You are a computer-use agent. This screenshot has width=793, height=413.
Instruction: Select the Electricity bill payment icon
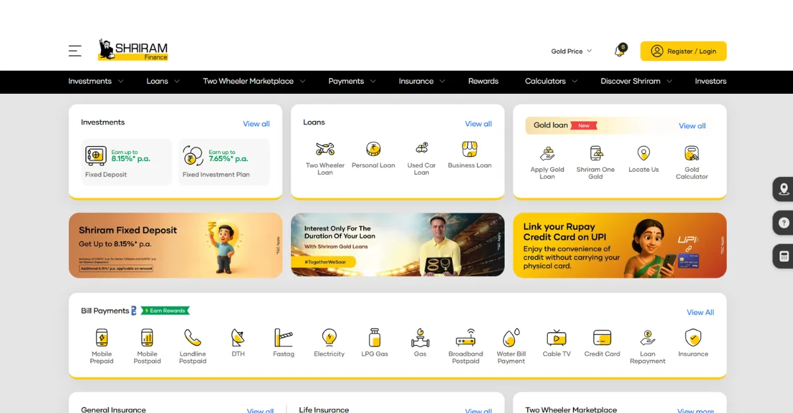coord(329,338)
